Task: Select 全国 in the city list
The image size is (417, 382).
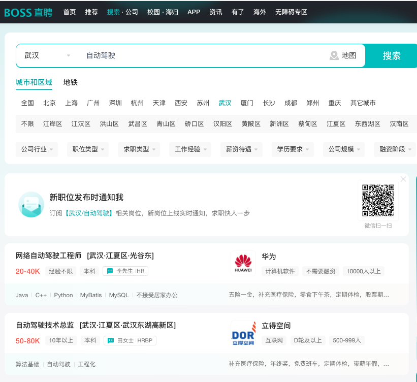Action: 27,103
